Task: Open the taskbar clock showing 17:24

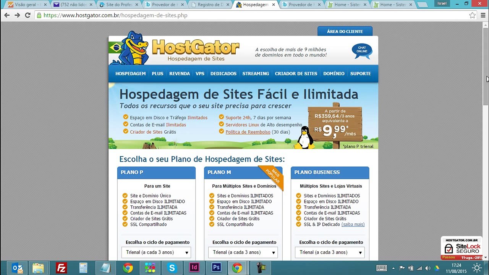Action: 456,268
